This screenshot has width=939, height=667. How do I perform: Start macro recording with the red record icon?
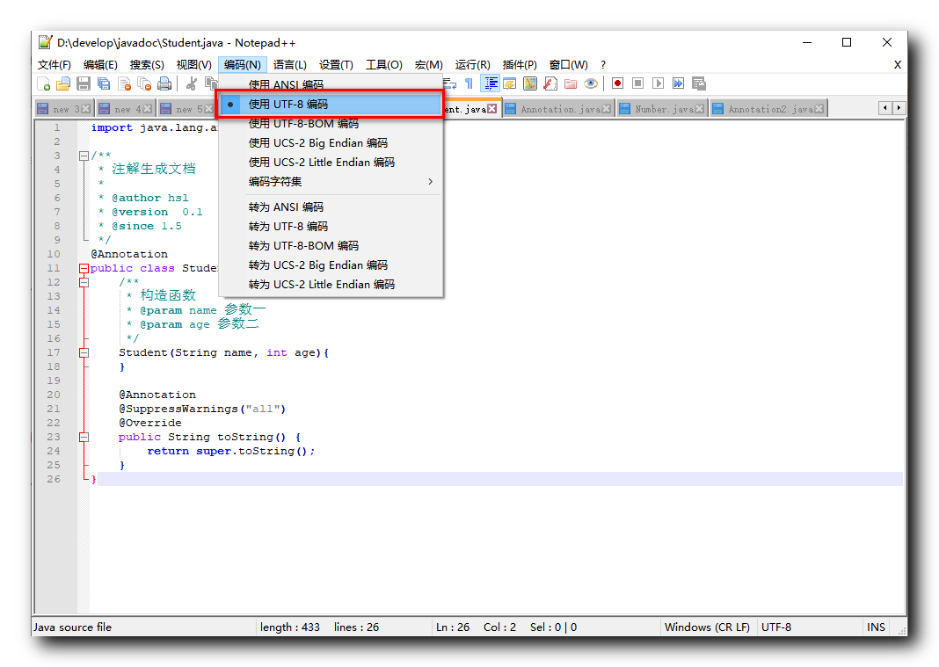pyautogui.click(x=617, y=83)
